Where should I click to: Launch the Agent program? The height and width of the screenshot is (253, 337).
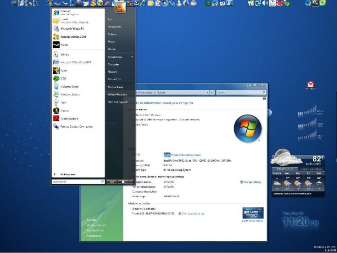78,71
